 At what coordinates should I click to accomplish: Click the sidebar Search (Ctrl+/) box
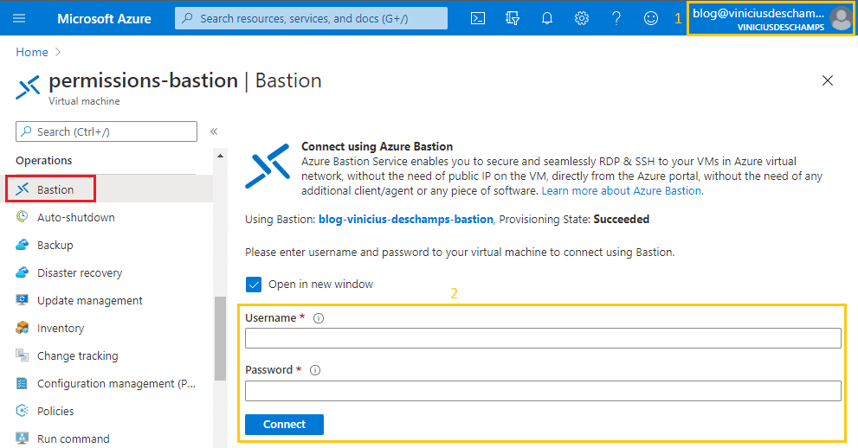106,131
